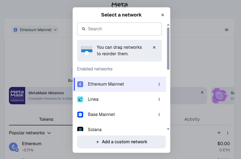
Task: Click the Enabled networks heading
Action: pyautogui.click(x=95, y=69)
